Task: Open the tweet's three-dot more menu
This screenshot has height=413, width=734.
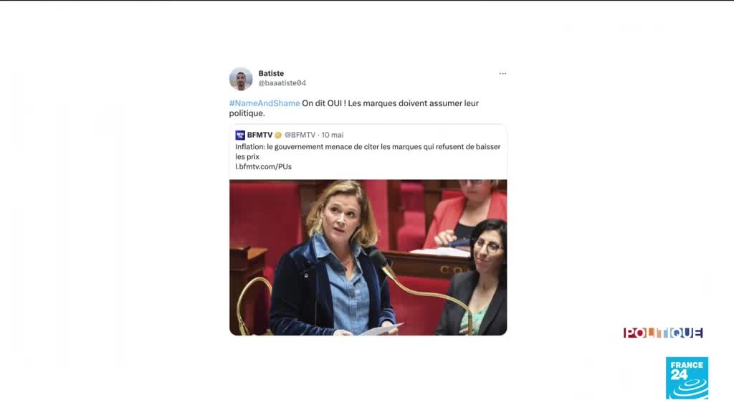Action: point(502,74)
